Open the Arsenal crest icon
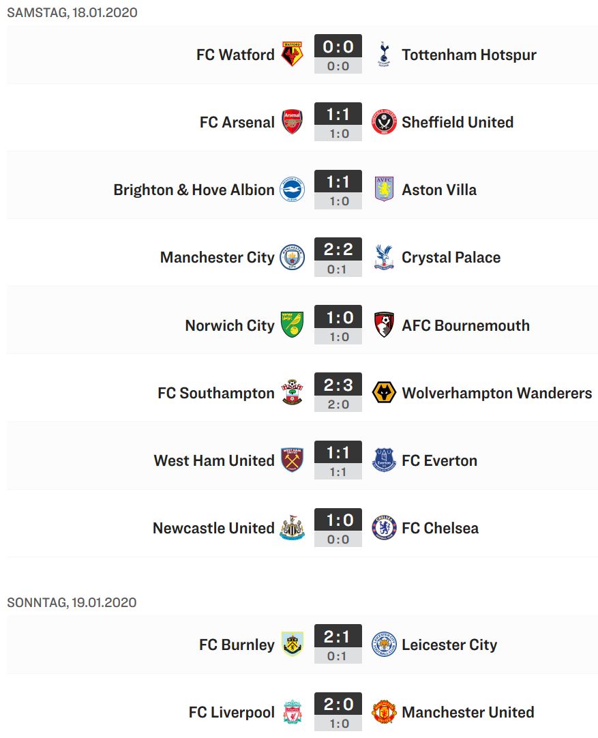 pos(292,122)
